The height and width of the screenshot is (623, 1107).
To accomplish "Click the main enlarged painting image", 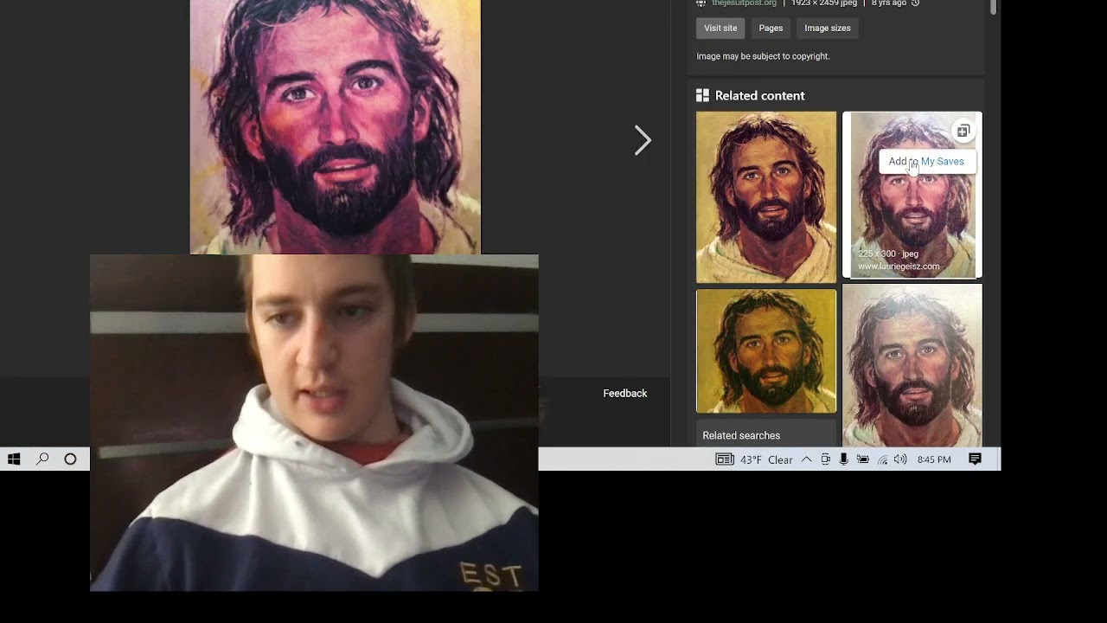I will point(335,127).
